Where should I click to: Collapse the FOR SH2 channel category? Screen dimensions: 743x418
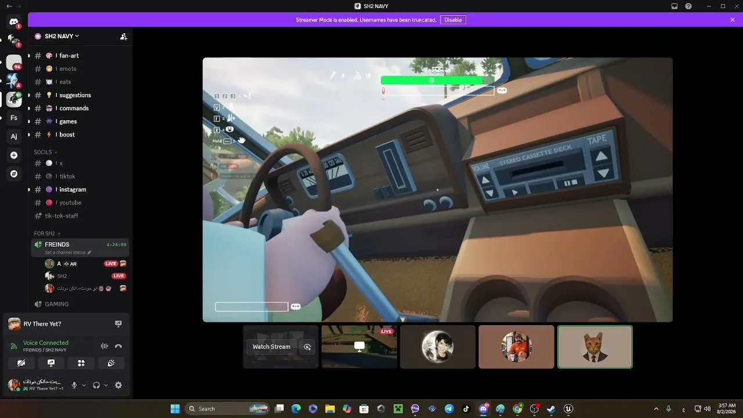pyautogui.click(x=47, y=233)
